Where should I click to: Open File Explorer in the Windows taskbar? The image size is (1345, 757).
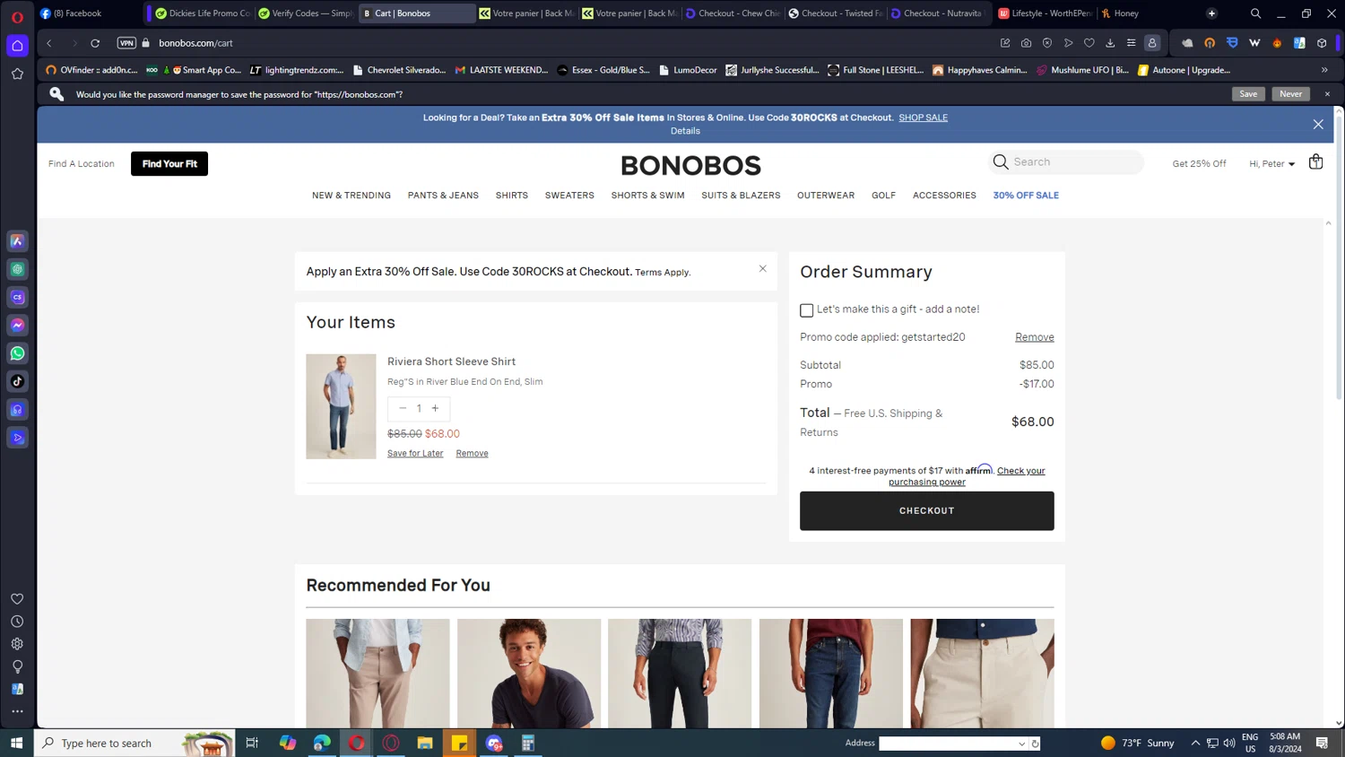425,743
